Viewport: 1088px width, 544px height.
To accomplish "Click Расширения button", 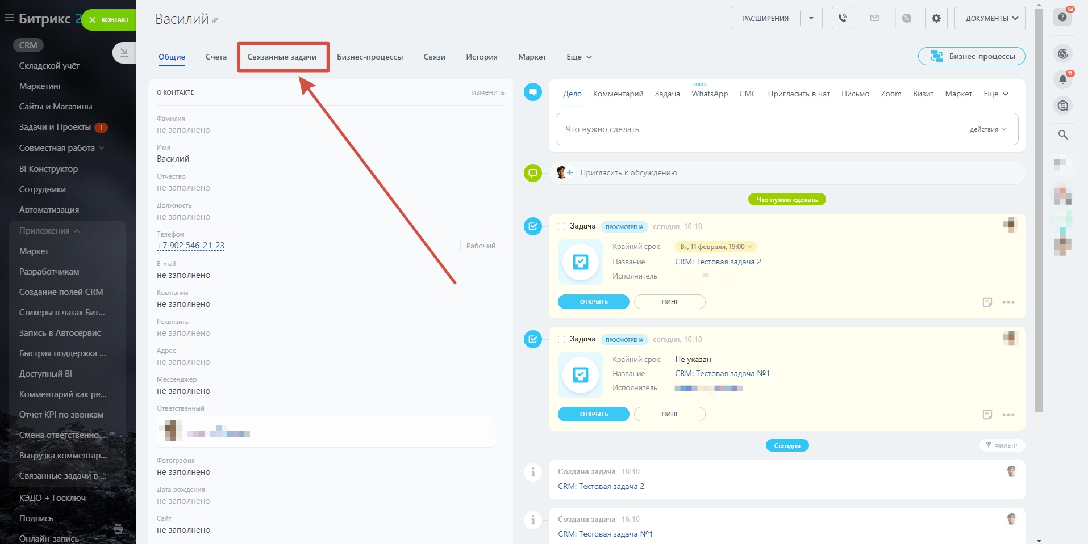I will tap(765, 18).
